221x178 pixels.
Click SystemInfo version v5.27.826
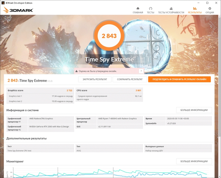point(171,123)
